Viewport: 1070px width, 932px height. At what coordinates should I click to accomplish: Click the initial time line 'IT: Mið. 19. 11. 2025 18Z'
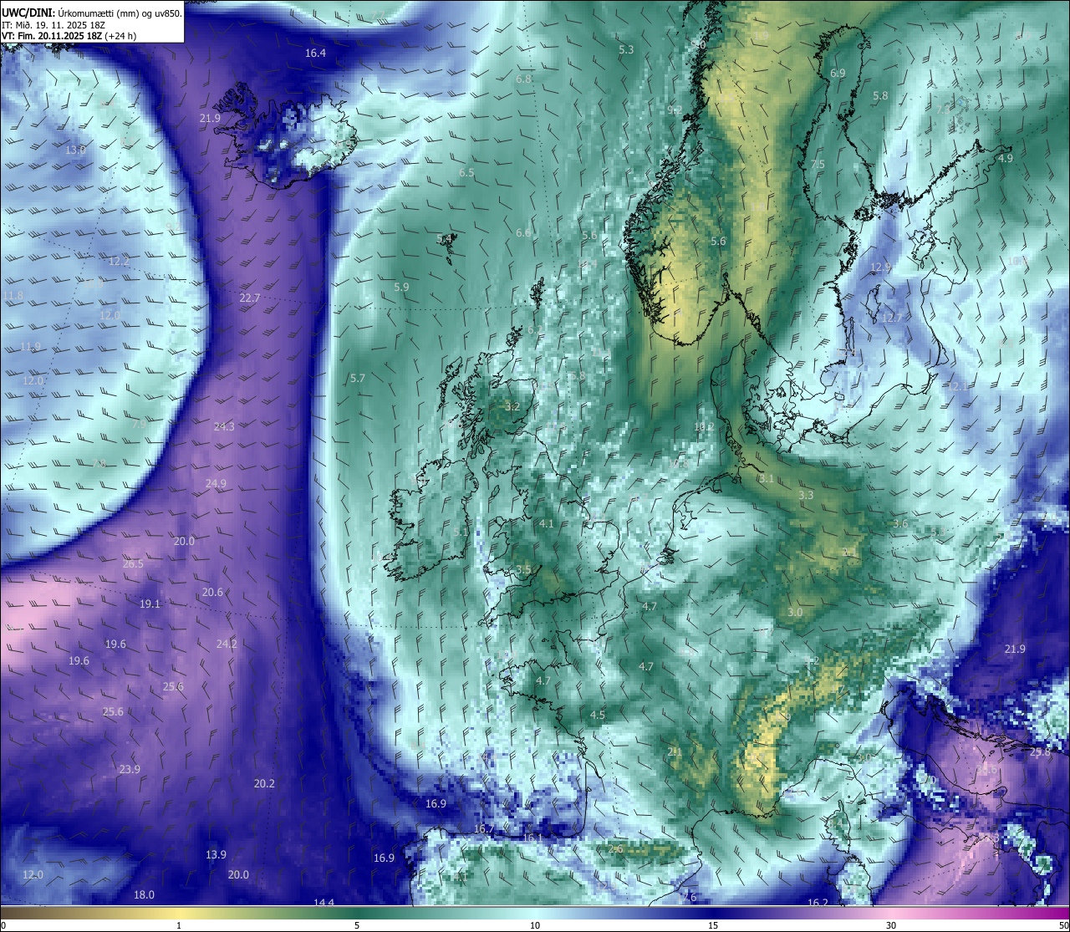55,25
